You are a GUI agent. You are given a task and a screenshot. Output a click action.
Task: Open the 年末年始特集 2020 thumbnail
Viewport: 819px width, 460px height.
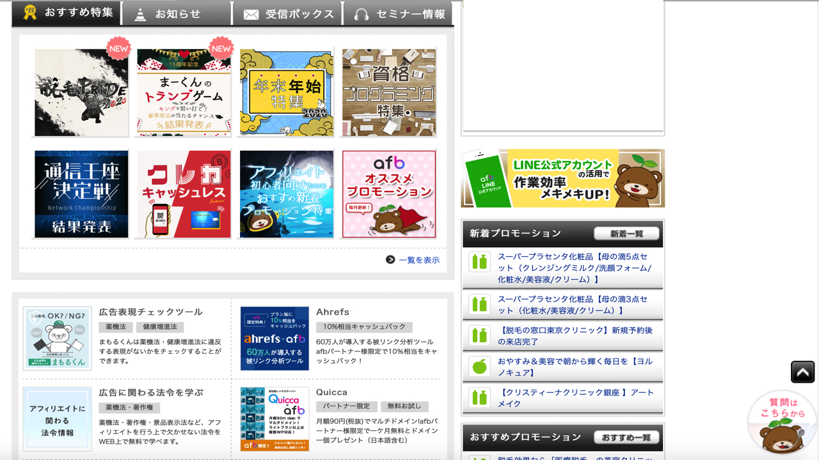[x=287, y=93]
